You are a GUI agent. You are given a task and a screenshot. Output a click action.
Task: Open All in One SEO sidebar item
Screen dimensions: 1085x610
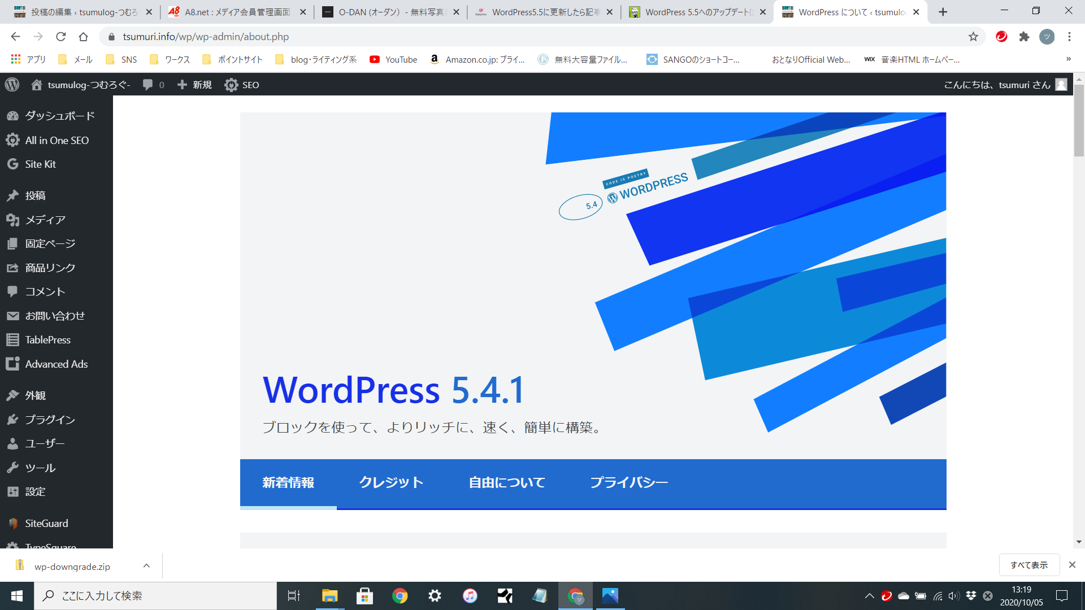click(57, 140)
